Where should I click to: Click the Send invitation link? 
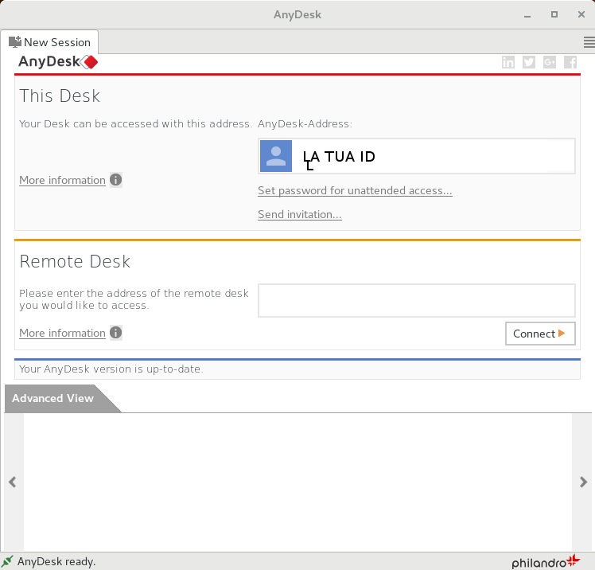point(300,215)
